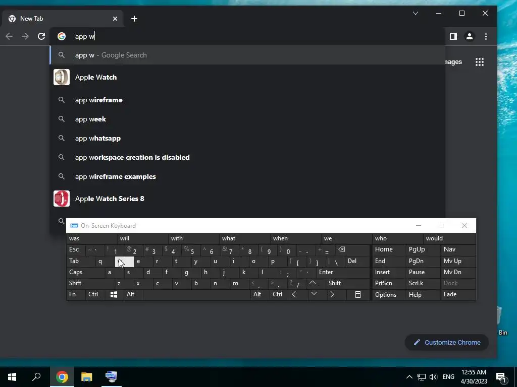Viewport: 517px width, 387px height.
Task: Show hidden tray icons chevron
Action: [x=409, y=377]
